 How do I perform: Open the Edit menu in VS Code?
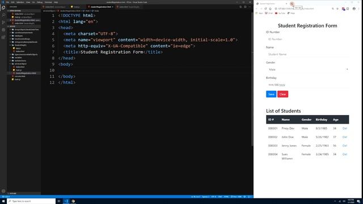[x=12, y=2]
